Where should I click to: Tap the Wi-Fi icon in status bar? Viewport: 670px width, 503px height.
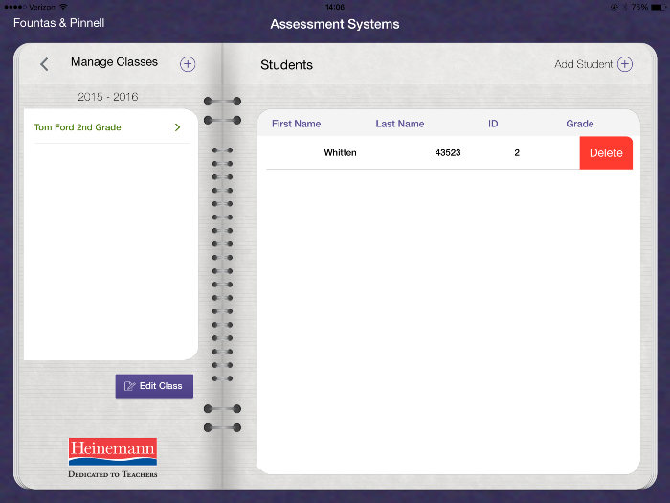pos(63,7)
